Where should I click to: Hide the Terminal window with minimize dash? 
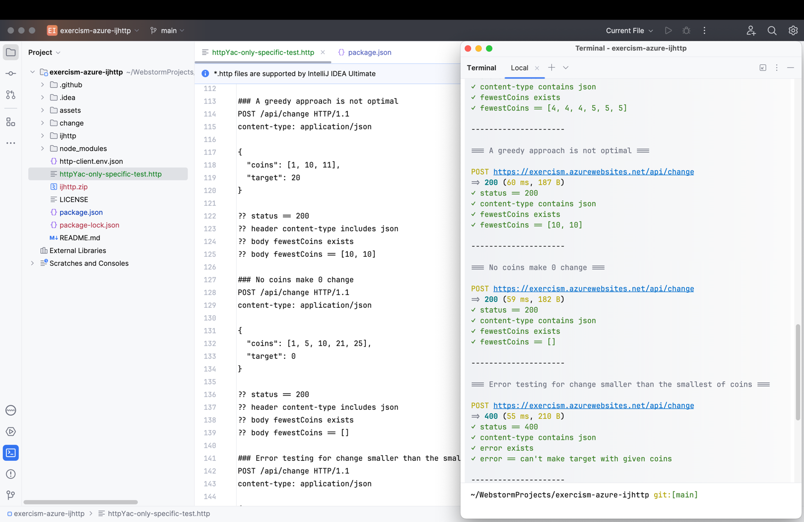791,68
